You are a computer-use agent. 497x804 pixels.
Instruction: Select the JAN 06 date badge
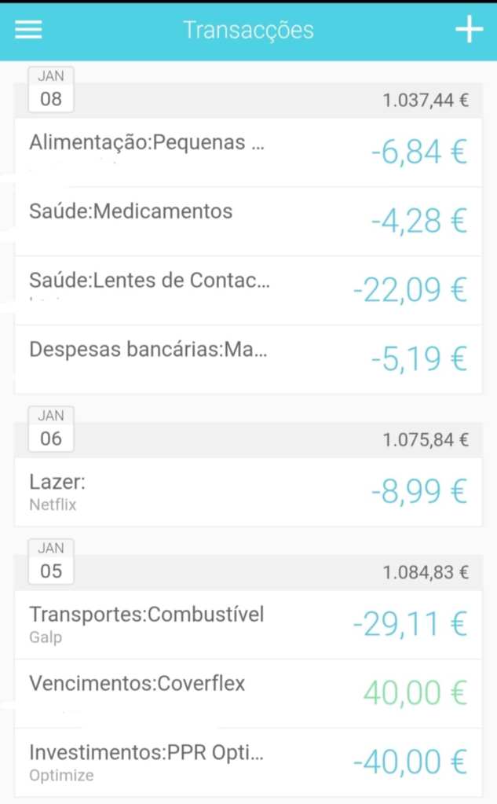51,429
